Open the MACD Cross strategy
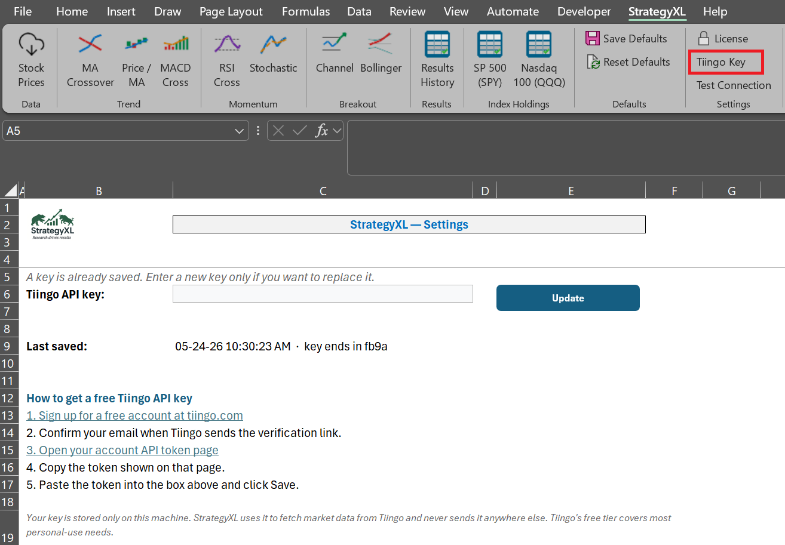The height and width of the screenshot is (545, 785). (175, 60)
